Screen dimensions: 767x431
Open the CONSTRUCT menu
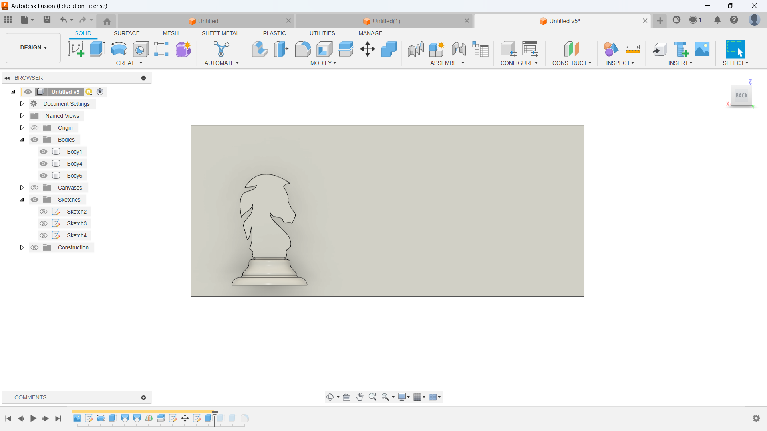pos(571,63)
